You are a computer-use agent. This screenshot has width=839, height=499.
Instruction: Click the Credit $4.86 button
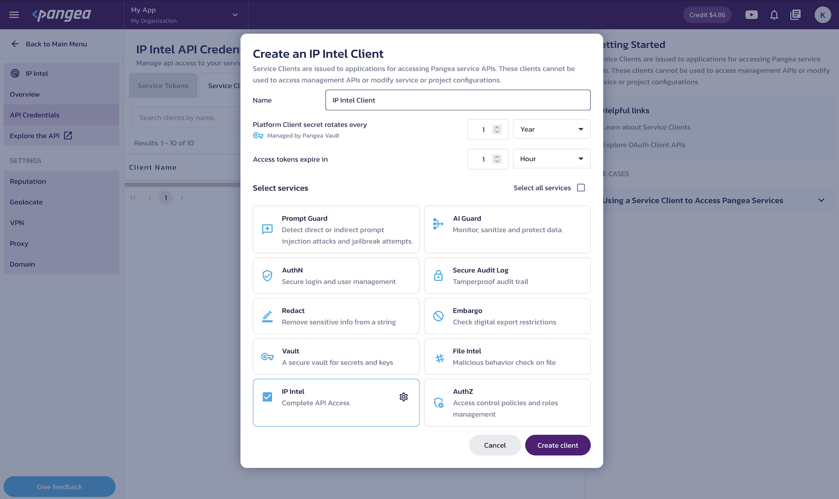click(x=707, y=15)
